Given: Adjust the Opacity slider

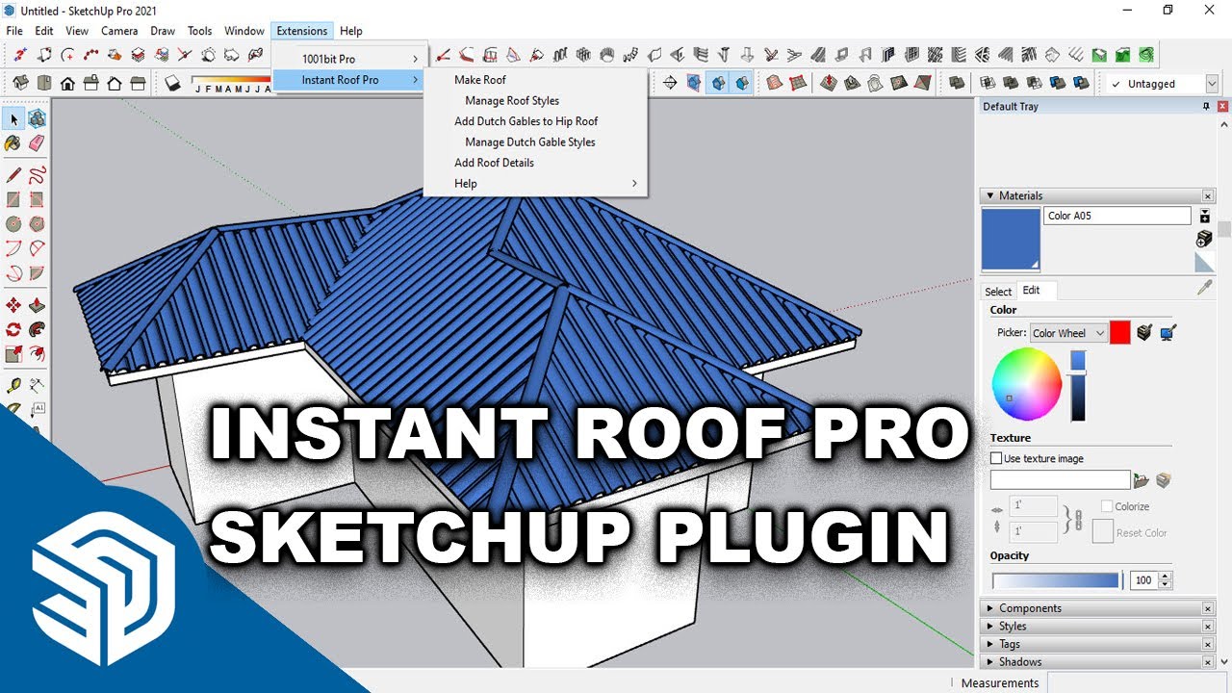Looking at the screenshot, I should [x=1057, y=580].
